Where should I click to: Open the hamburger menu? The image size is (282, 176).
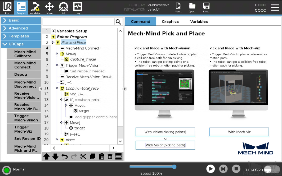(275, 8)
